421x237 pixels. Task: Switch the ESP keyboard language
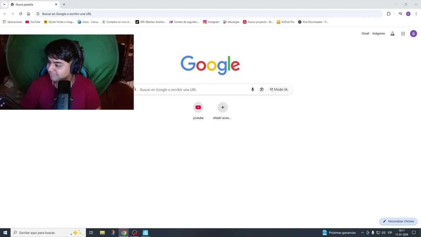[390, 233]
